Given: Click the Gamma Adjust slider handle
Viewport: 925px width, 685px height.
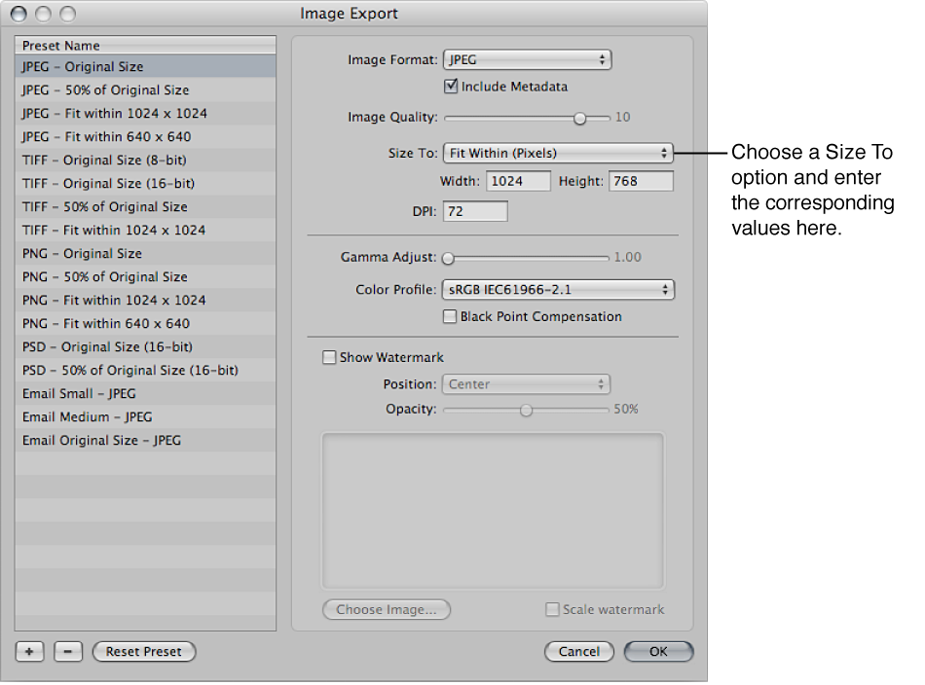Looking at the screenshot, I should coord(448,258).
